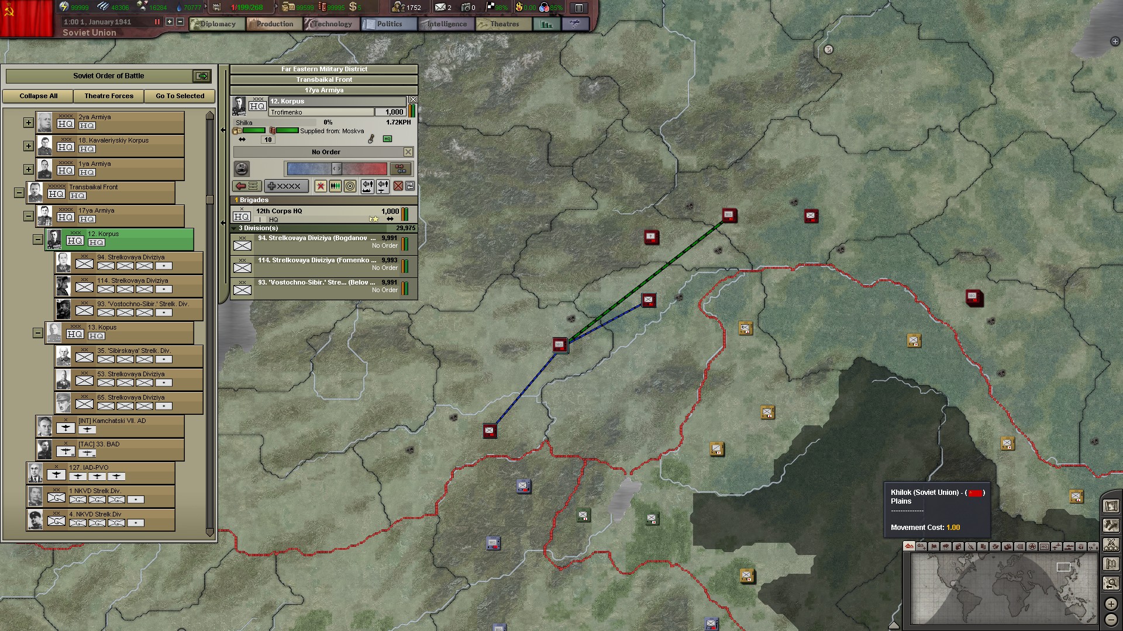Click the stance slider between blue and red
Viewport: 1123px width, 631px height.
coord(336,169)
